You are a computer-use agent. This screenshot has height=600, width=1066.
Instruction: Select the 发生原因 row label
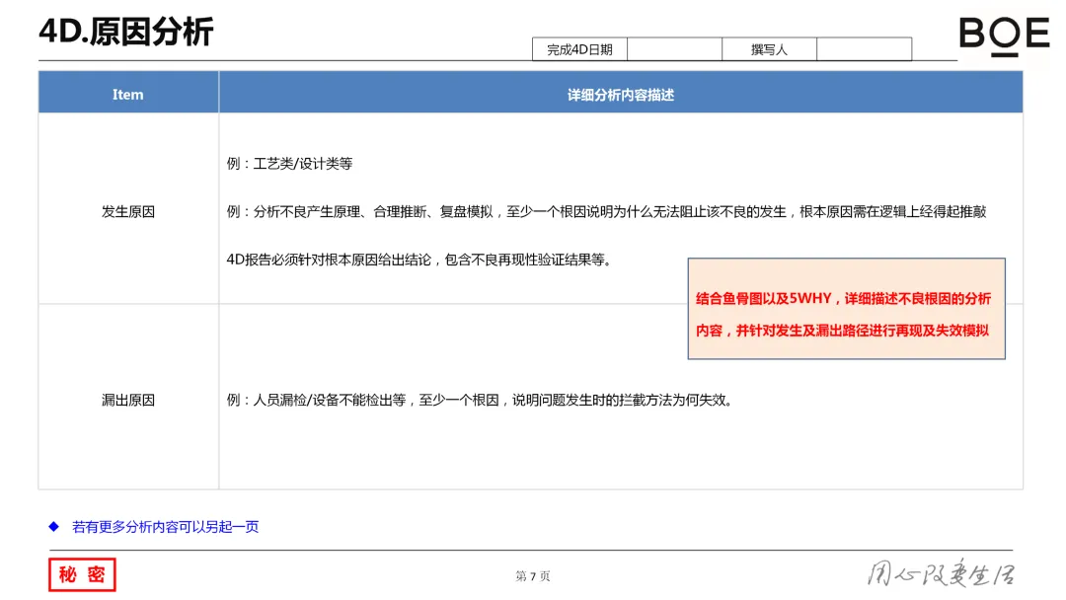tap(128, 211)
